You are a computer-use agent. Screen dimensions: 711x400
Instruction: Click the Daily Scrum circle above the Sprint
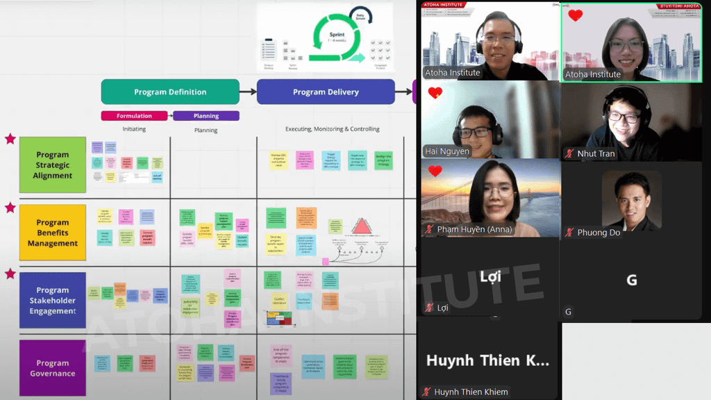(x=361, y=16)
